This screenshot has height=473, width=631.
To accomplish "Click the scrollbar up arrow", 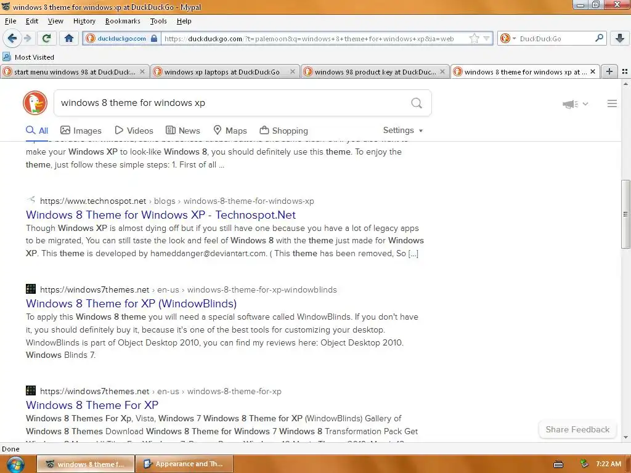I will tap(625, 84).
